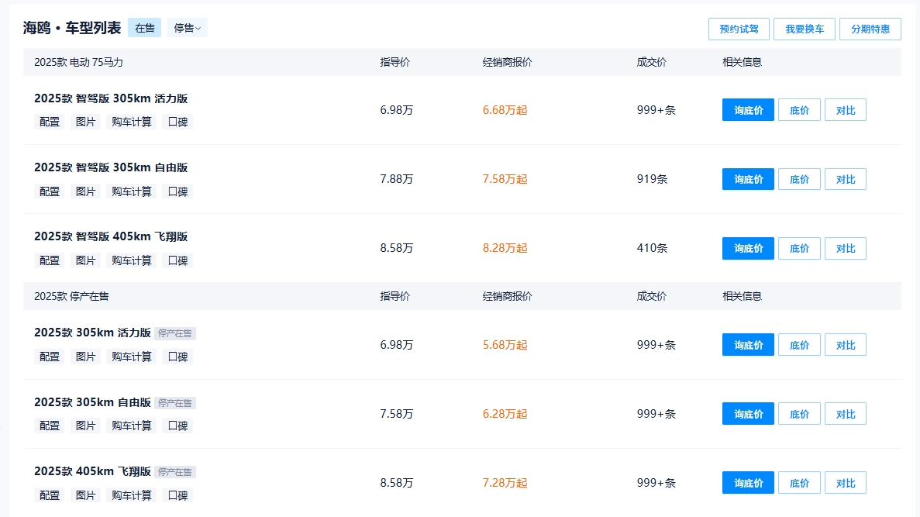Click 对比 for 智驾版 405km 飞翔版
This screenshot has height=517, width=920.
click(x=846, y=248)
